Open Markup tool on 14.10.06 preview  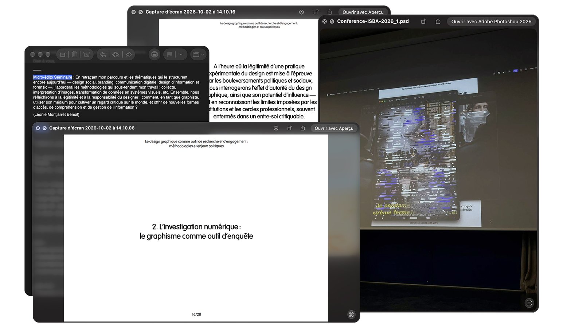pyautogui.click(x=276, y=128)
